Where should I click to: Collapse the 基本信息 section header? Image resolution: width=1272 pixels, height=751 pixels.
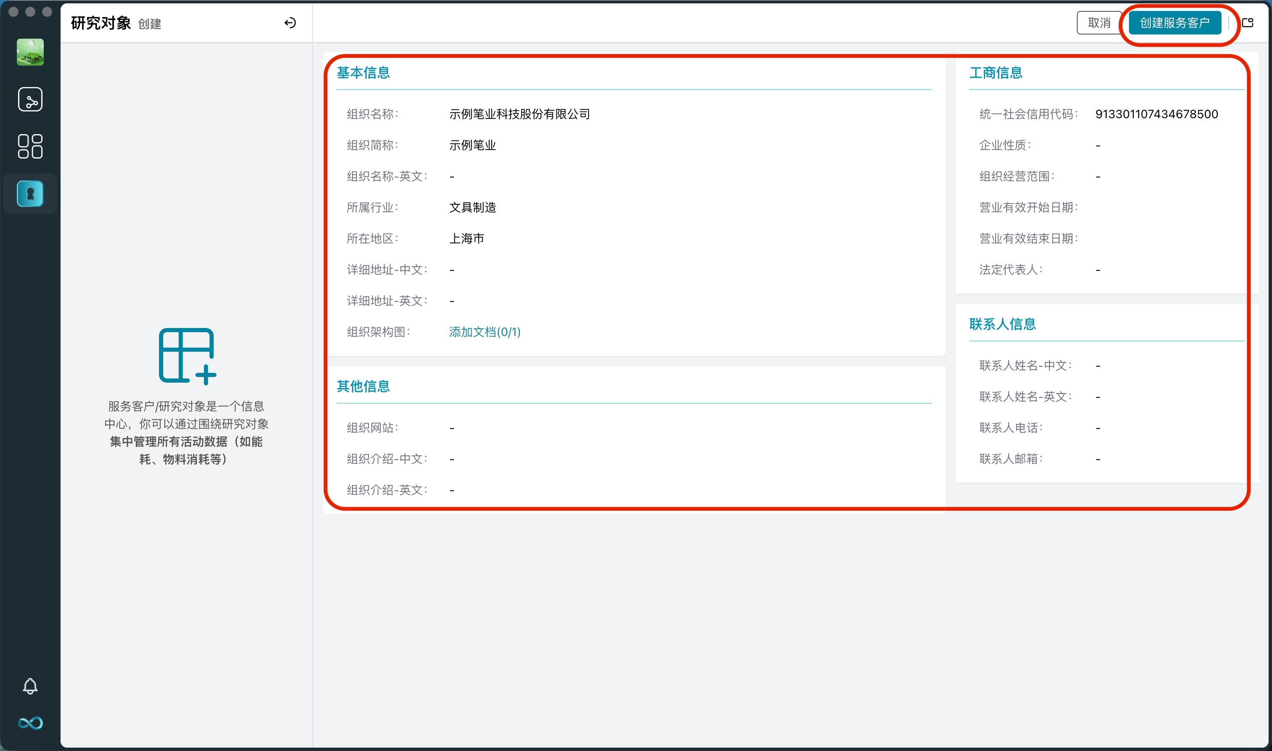coord(363,72)
